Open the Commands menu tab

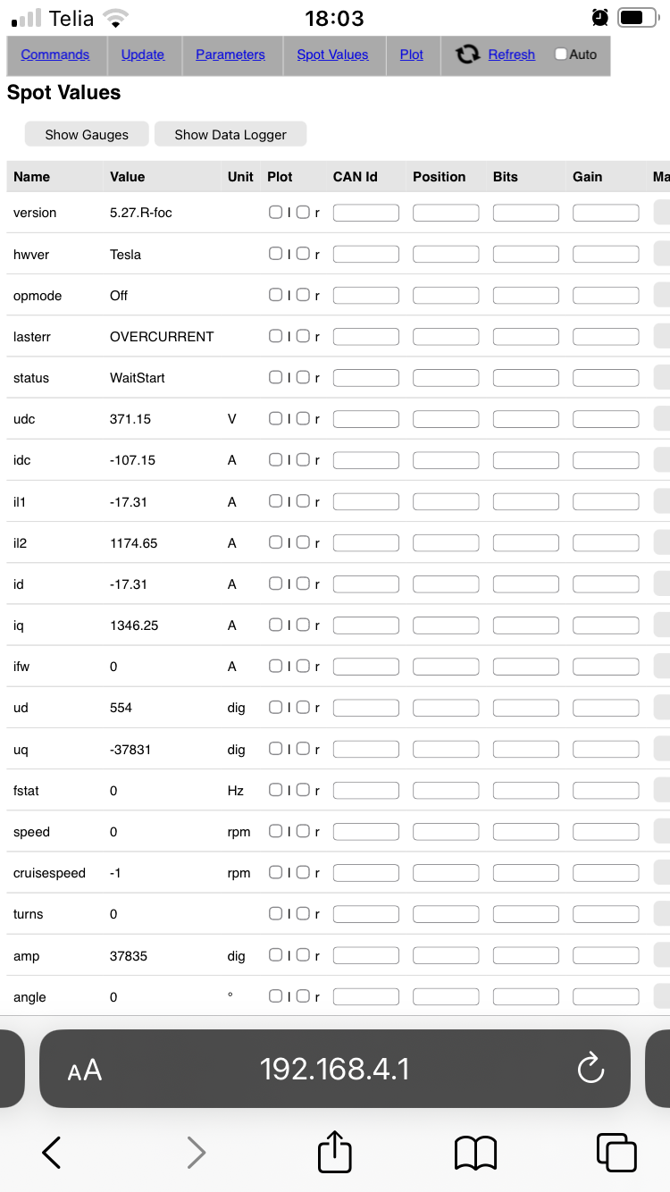tap(55, 55)
